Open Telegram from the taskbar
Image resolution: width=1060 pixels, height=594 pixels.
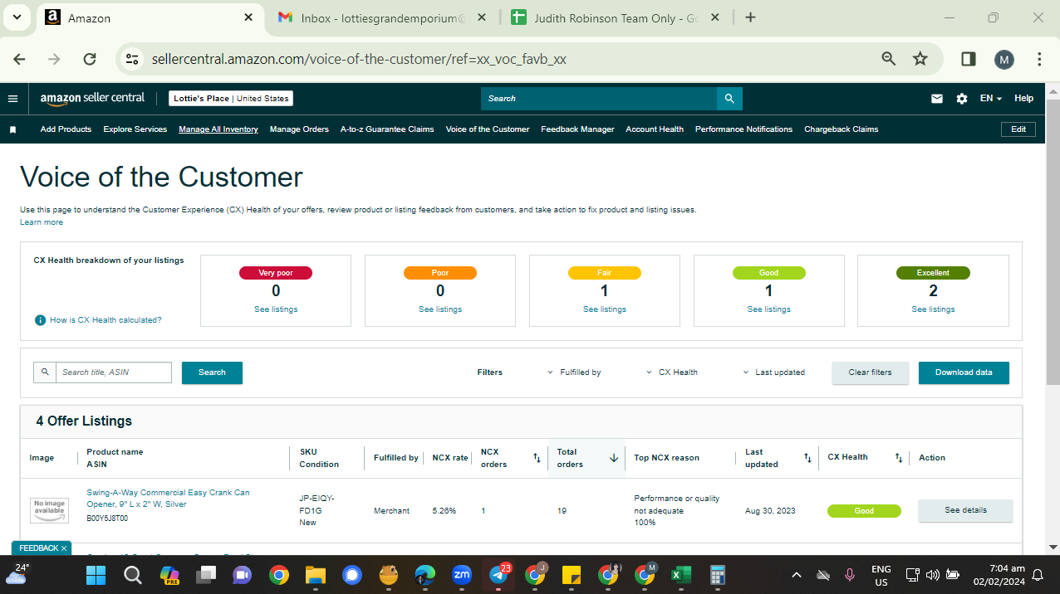pyautogui.click(x=499, y=574)
